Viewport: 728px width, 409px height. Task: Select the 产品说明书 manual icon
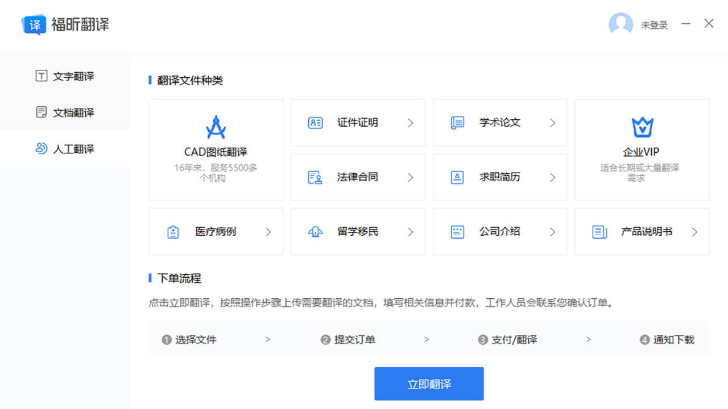pos(599,232)
